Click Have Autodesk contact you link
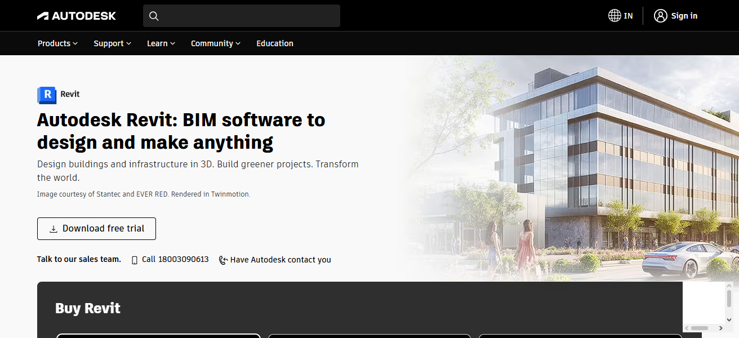This screenshot has height=338, width=739. pyautogui.click(x=281, y=260)
